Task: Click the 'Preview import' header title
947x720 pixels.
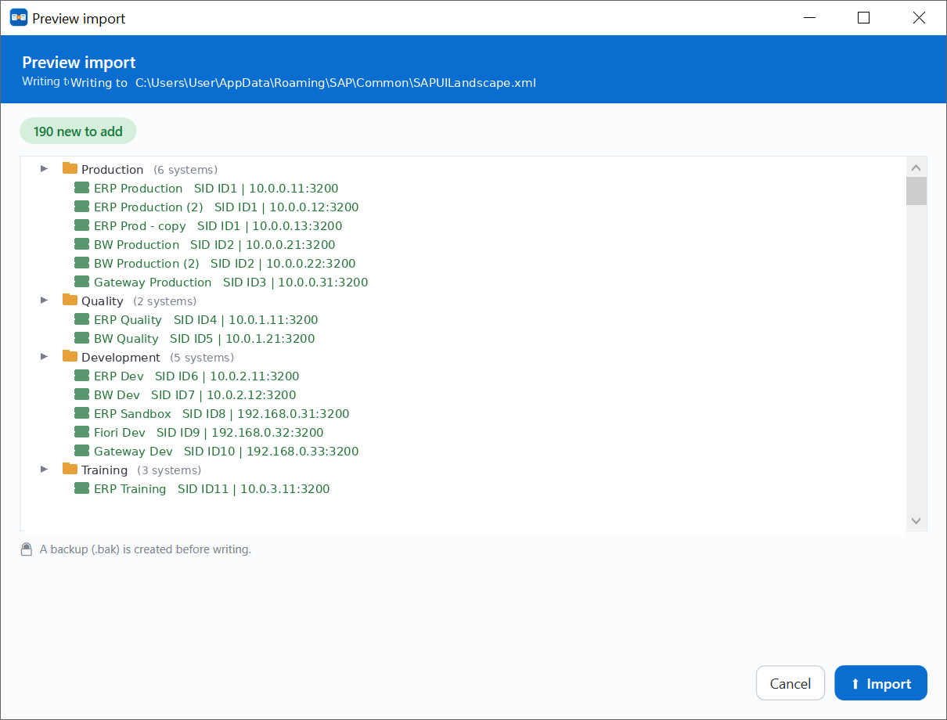Action: point(79,63)
